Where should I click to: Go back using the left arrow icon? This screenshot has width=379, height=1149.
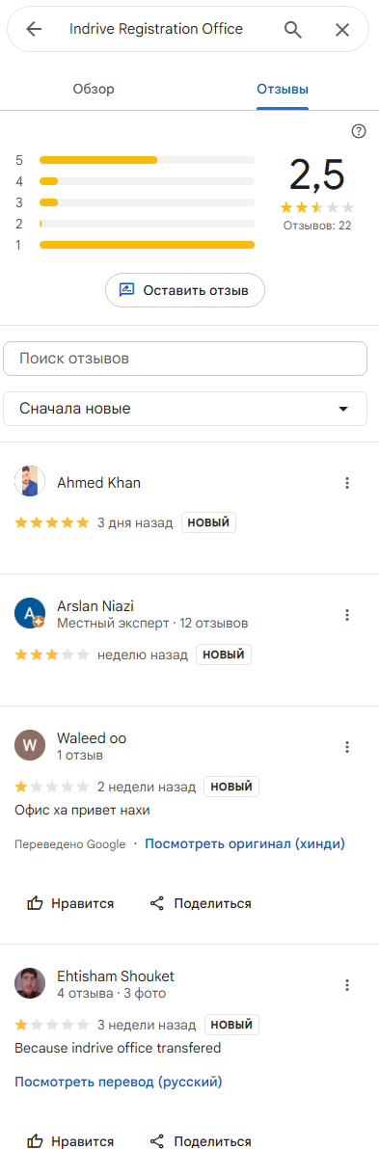(34, 29)
